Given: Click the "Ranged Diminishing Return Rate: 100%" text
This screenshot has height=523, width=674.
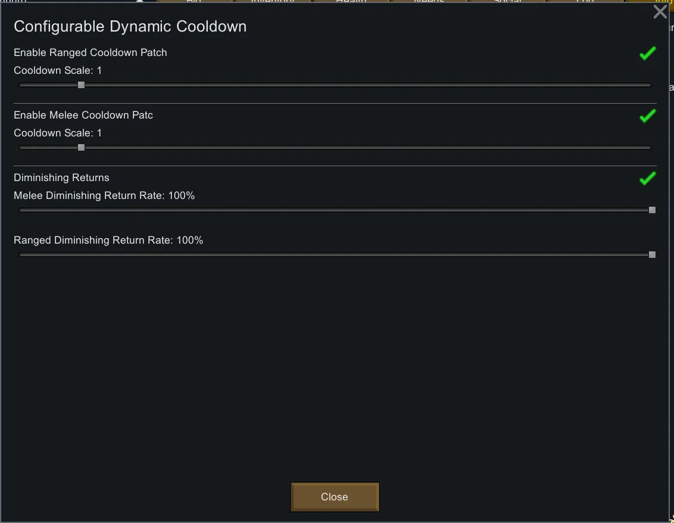Looking at the screenshot, I should [108, 240].
